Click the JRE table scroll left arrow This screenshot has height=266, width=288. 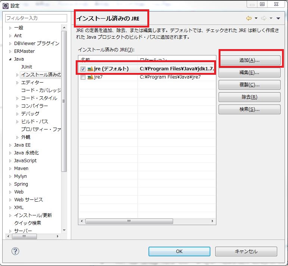(82, 221)
